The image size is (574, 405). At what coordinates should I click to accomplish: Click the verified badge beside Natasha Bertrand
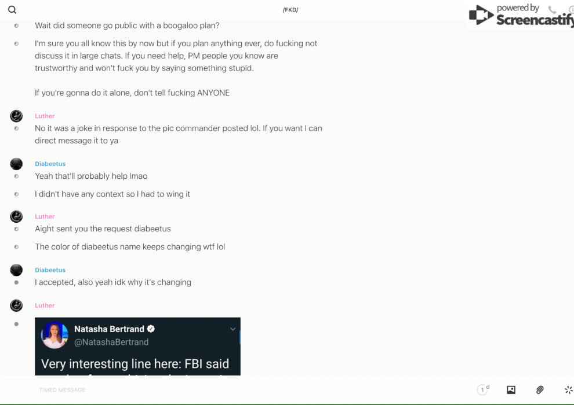tap(151, 329)
